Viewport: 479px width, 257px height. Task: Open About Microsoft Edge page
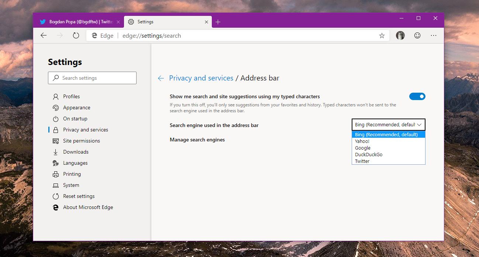(88, 207)
